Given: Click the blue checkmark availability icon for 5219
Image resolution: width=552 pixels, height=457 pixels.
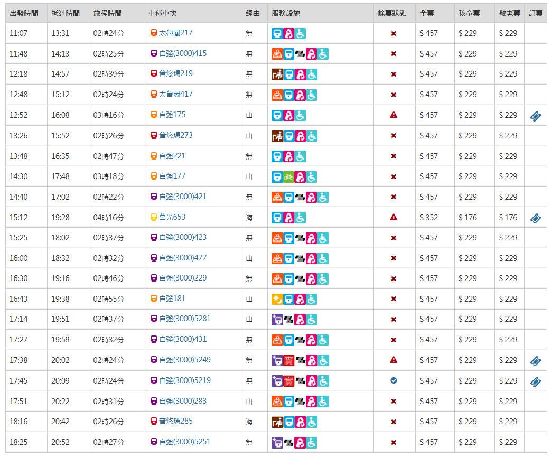Looking at the screenshot, I should [394, 380].
